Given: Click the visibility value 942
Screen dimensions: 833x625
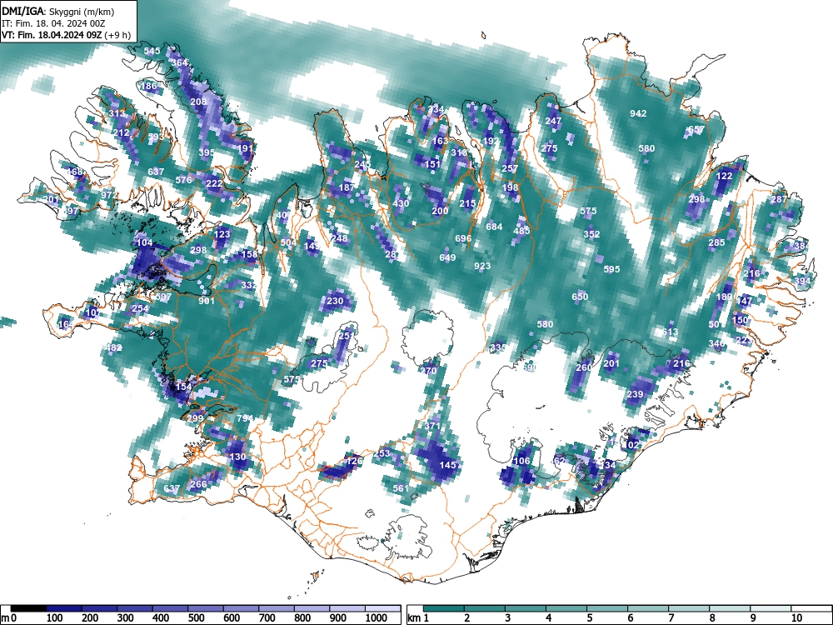Looking at the screenshot, I should 638,113.
